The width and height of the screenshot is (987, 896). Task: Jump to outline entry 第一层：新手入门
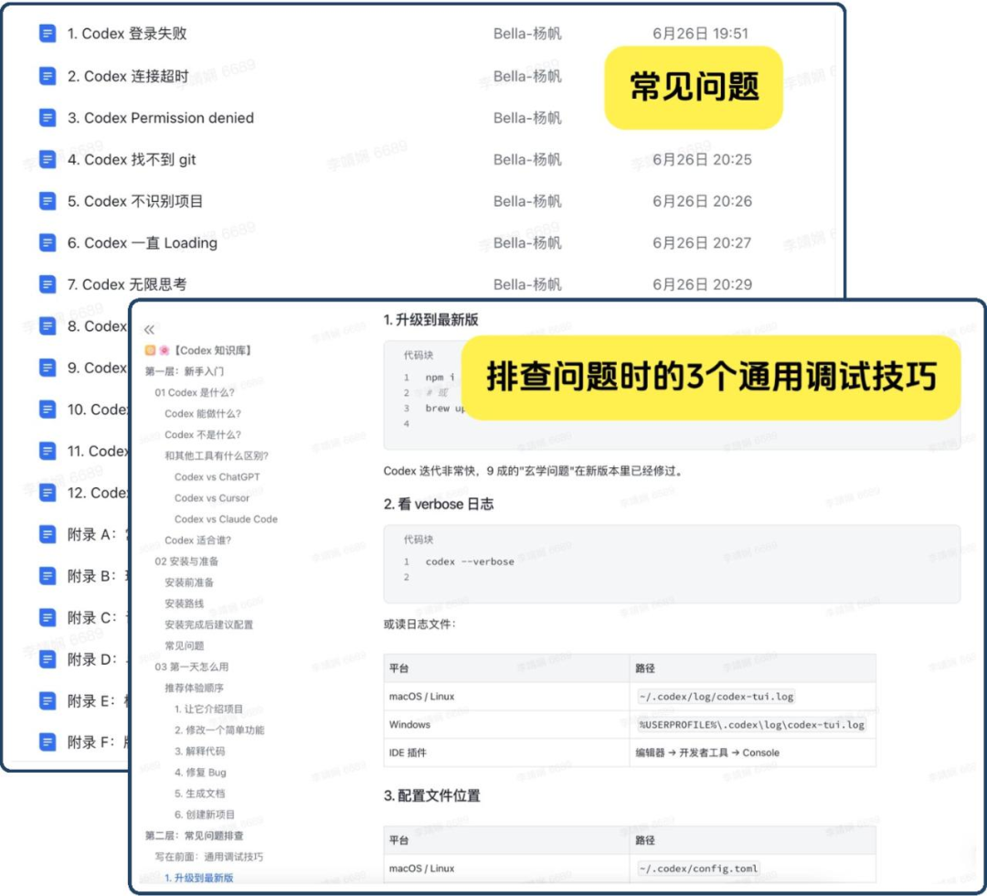(185, 371)
